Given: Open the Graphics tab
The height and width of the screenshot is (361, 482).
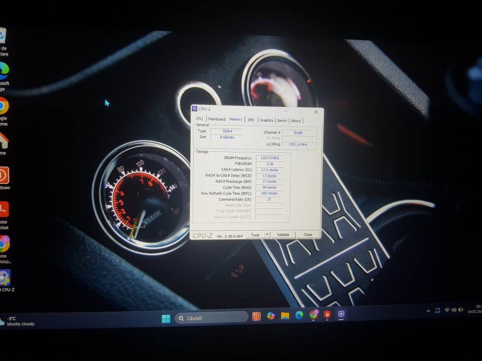Looking at the screenshot, I should [267, 120].
